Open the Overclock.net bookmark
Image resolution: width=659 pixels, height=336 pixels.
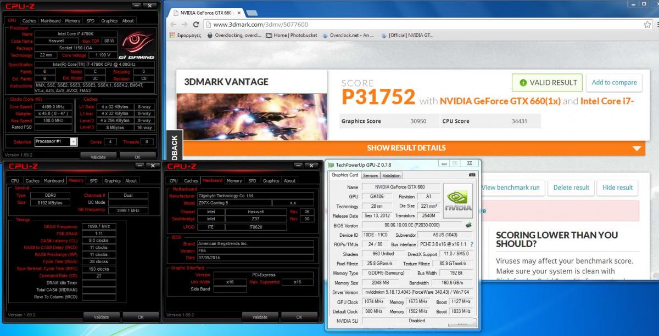coord(348,36)
